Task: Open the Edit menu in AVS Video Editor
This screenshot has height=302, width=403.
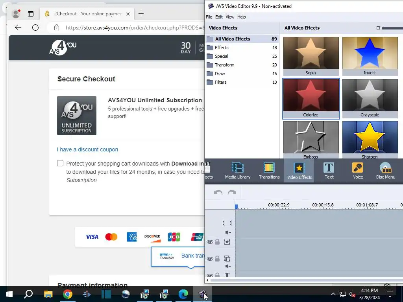Action: click(219, 17)
